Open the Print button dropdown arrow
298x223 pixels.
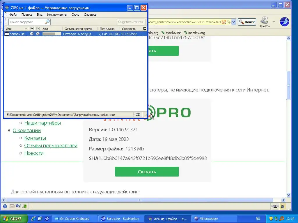274,22
